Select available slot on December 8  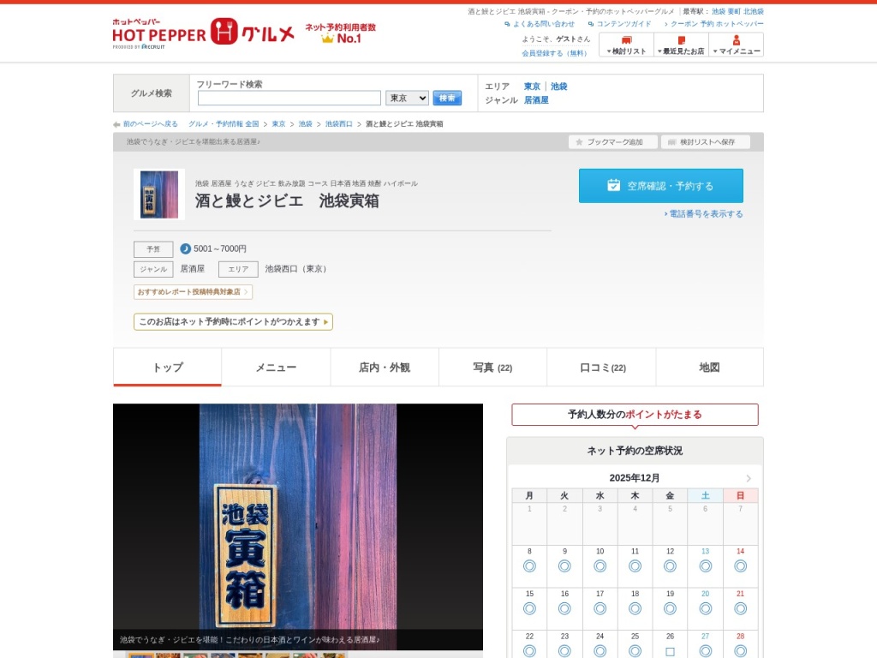[529, 566]
